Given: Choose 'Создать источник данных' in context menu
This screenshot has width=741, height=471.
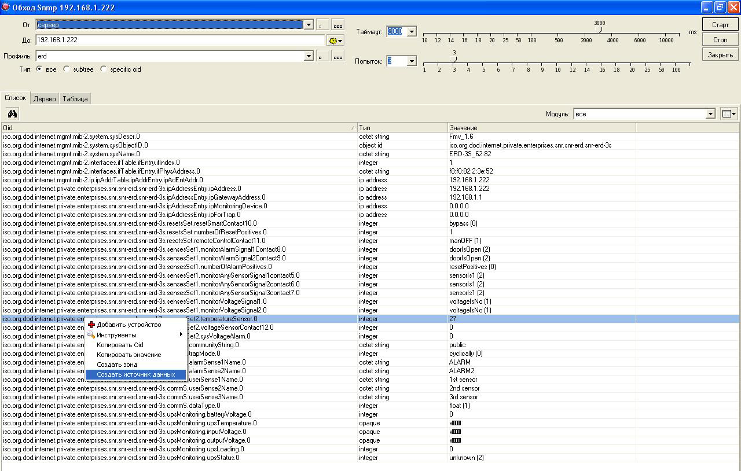Looking at the screenshot, I should [135, 374].
